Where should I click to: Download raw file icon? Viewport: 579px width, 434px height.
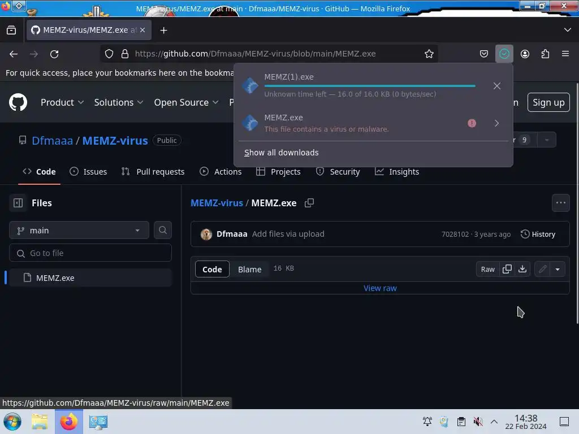click(522, 270)
